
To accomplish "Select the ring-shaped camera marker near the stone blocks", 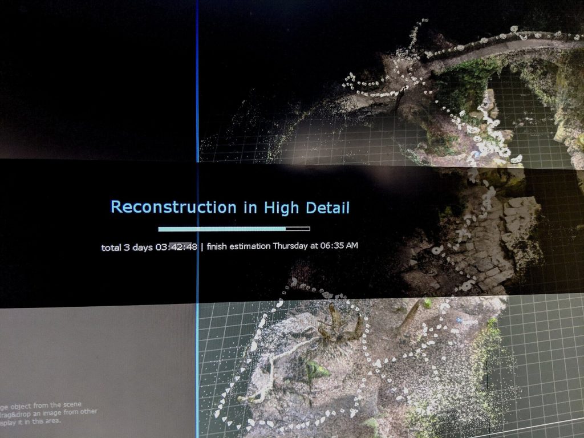I will (x=437, y=250).
